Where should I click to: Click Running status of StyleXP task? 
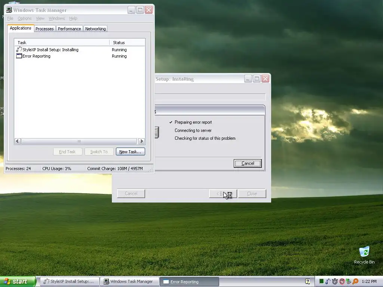click(119, 50)
